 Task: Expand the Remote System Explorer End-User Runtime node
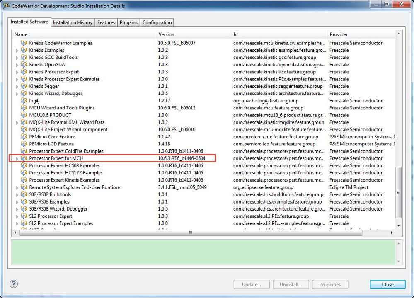pyautogui.click(x=17, y=187)
